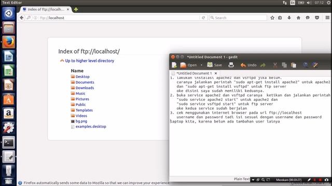Open the Desktop folder link
332x186 pixels.
tap(82, 76)
